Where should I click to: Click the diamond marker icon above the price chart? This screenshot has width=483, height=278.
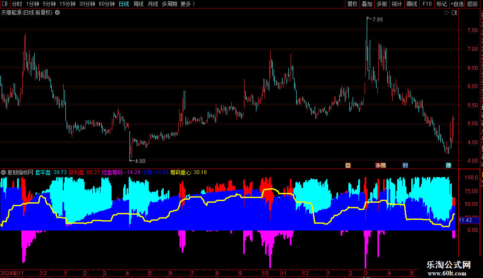tap(446, 13)
